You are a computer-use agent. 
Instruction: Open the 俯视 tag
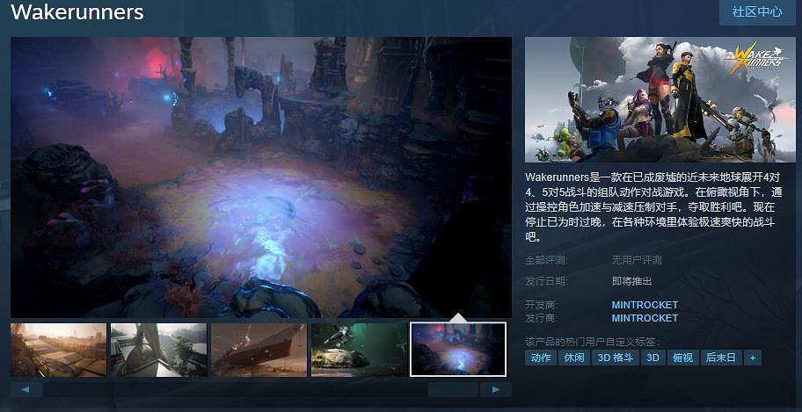tap(682, 358)
